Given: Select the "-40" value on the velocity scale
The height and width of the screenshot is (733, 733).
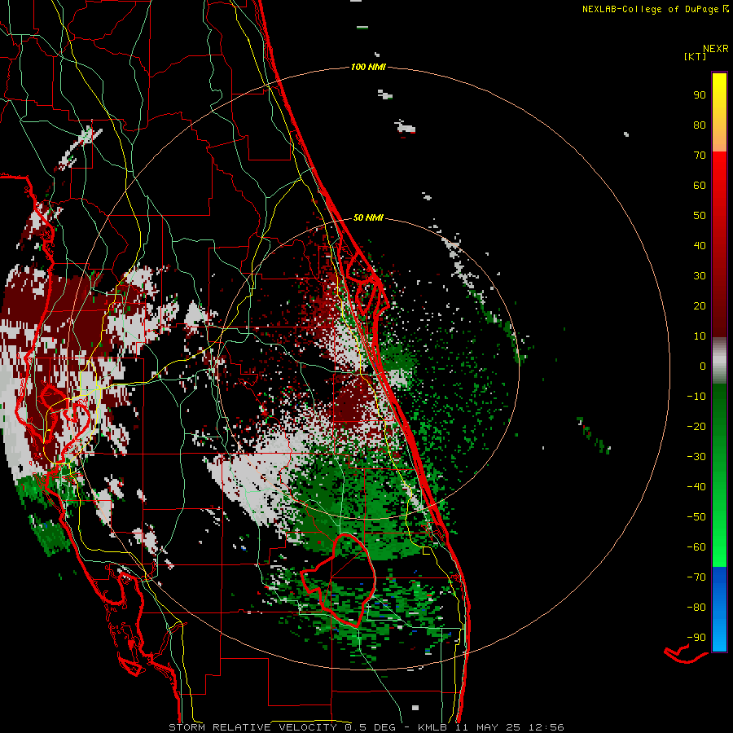Looking at the screenshot, I should (696, 487).
